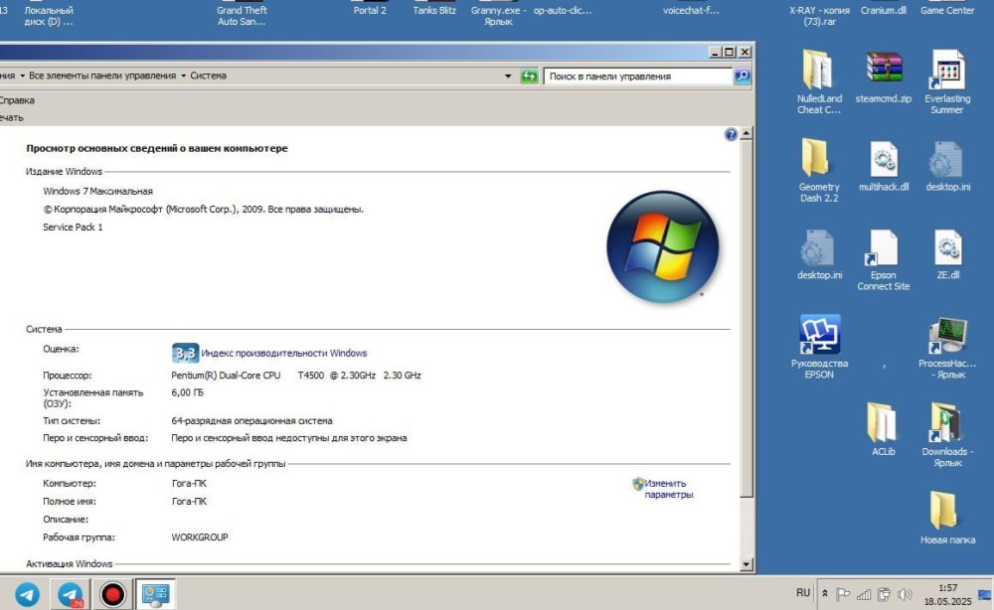Screen dimensions: 994x610
Task: Open Grand Theft Auto San... shortcut
Action: tap(242, 13)
